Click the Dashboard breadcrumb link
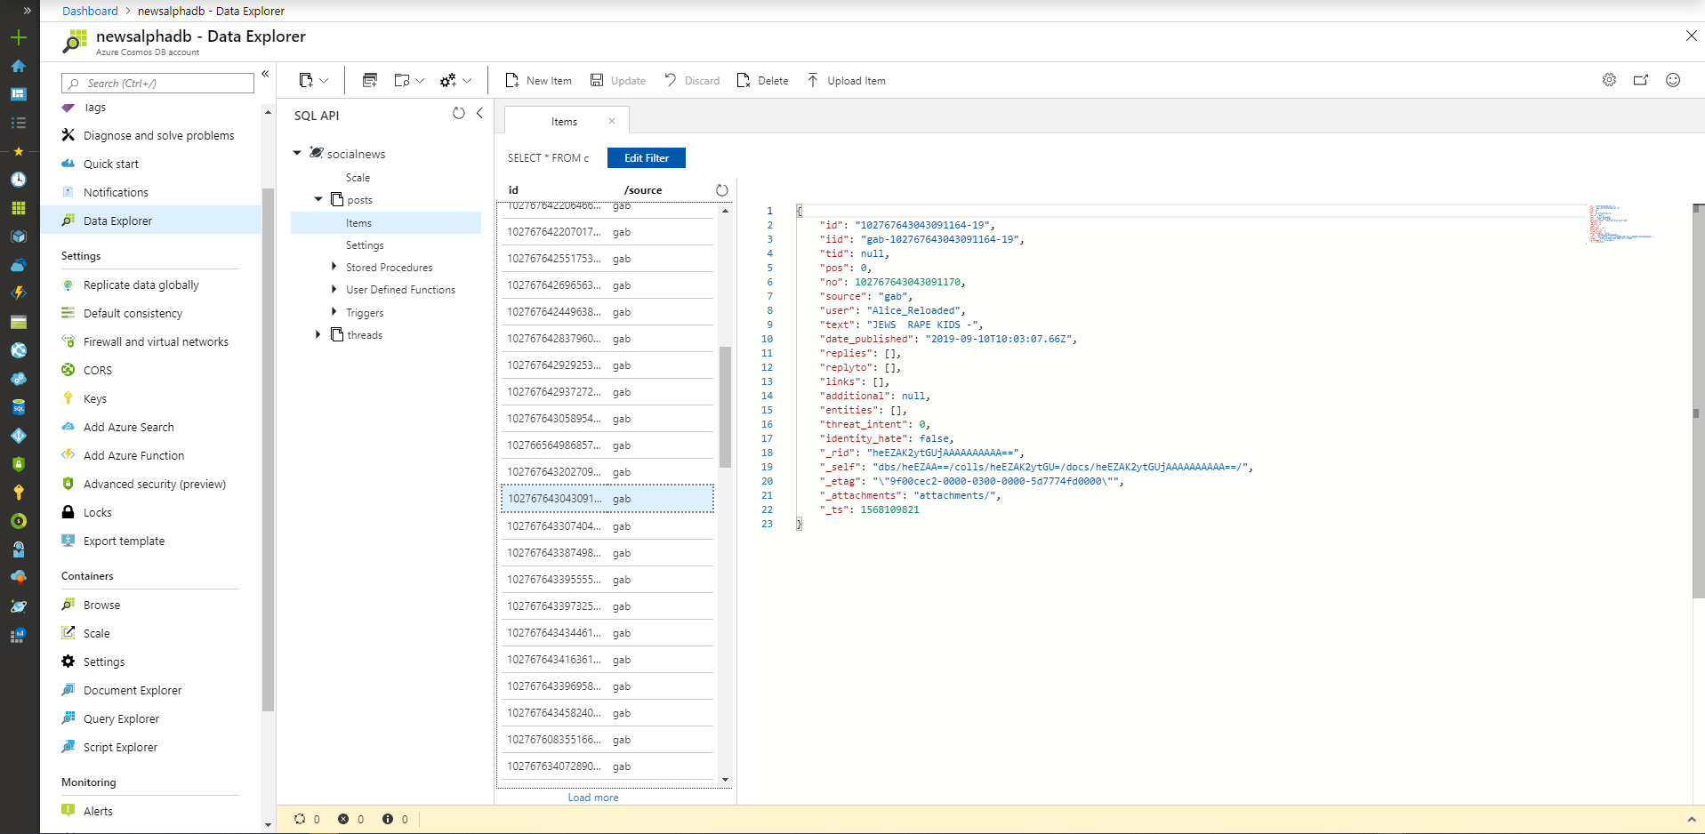 pos(90,11)
